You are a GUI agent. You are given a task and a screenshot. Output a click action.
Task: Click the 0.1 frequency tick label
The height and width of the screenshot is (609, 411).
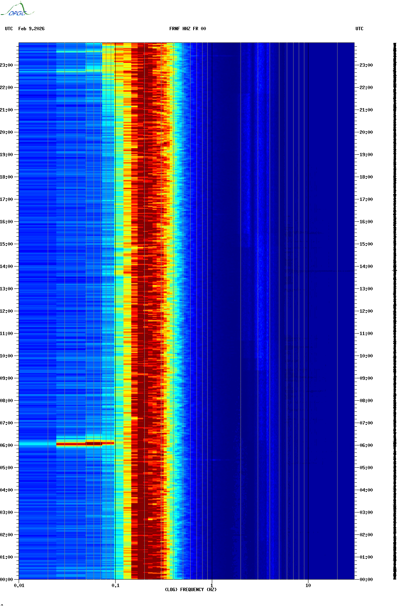(x=115, y=585)
